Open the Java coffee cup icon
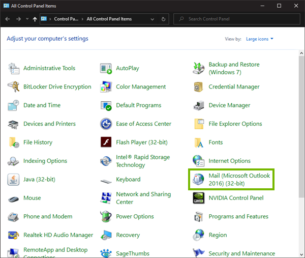 [13, 180]
